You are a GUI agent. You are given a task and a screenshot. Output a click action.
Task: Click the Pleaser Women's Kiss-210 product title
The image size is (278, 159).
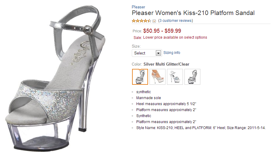tap(193, 13)
